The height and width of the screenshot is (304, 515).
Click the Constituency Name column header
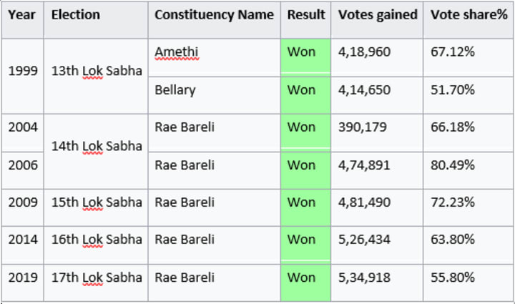(214, 15)
